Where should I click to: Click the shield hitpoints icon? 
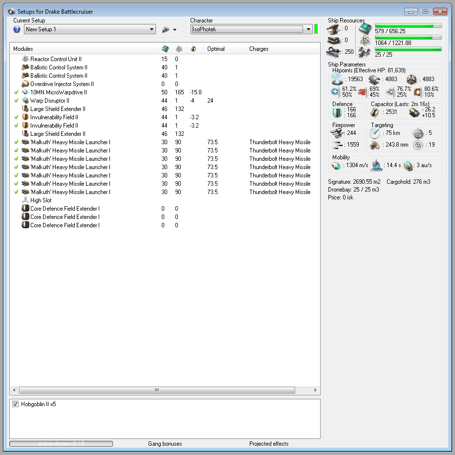point(337,79)
